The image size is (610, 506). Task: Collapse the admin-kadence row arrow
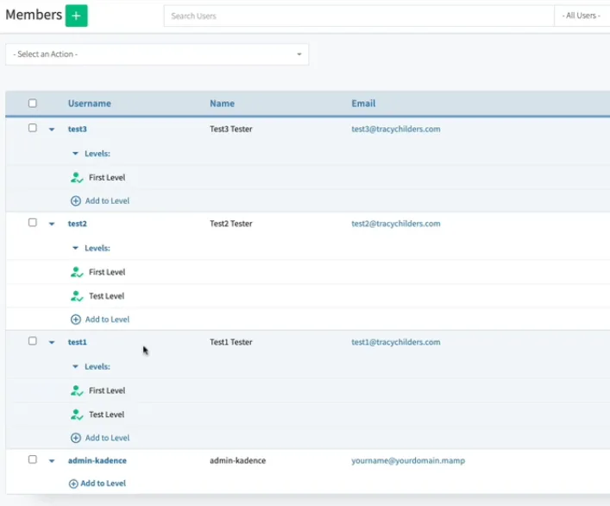(52, 461)
